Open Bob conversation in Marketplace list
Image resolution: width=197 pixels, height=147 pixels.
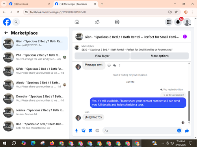coord(35,126)
